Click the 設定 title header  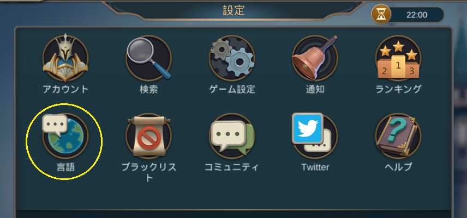point(234,10)
